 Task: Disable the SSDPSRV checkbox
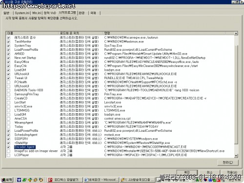(8, 139)
